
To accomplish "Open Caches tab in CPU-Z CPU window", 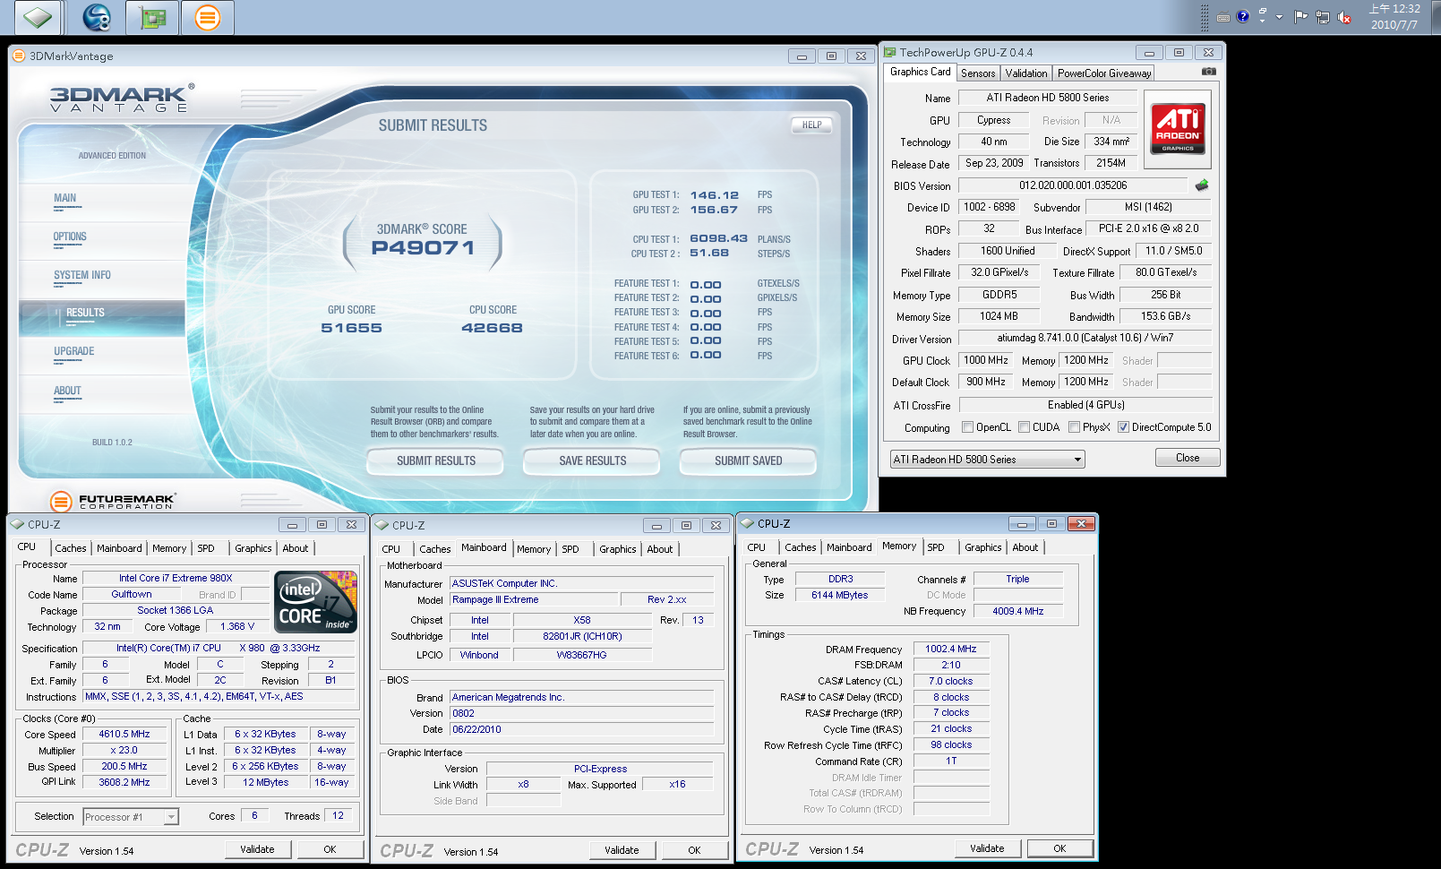I will [x=71, y=548].
